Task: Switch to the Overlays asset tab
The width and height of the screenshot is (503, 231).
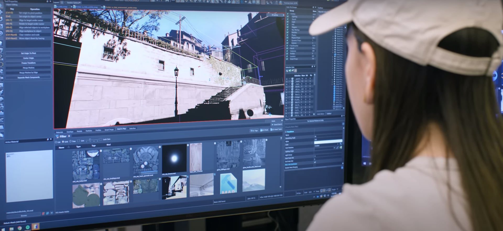Action: [70, 132]
